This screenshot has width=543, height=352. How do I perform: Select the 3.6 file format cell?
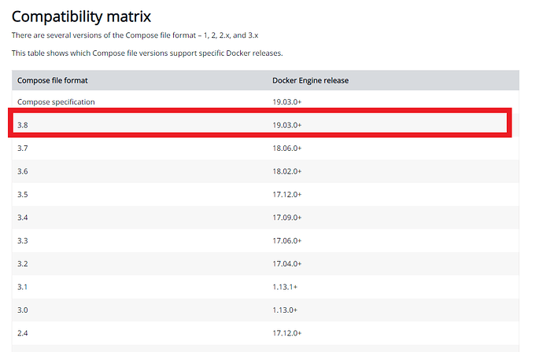click(x=23, y=171)
